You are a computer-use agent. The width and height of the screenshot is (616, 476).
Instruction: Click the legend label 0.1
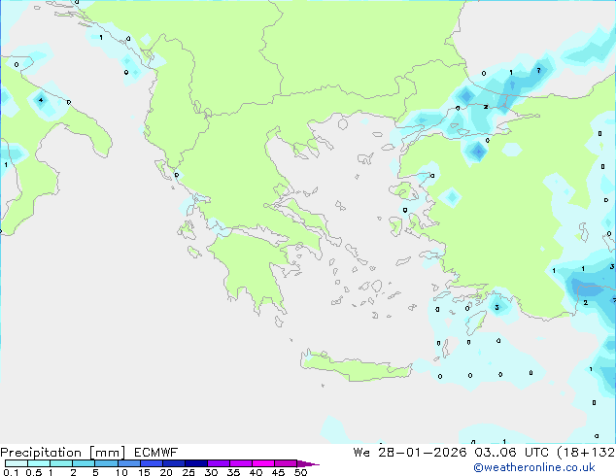pos(10,472)
